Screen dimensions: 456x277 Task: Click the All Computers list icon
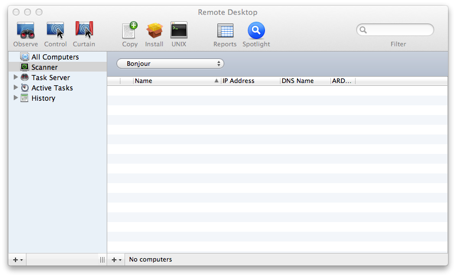pos(25,57)
